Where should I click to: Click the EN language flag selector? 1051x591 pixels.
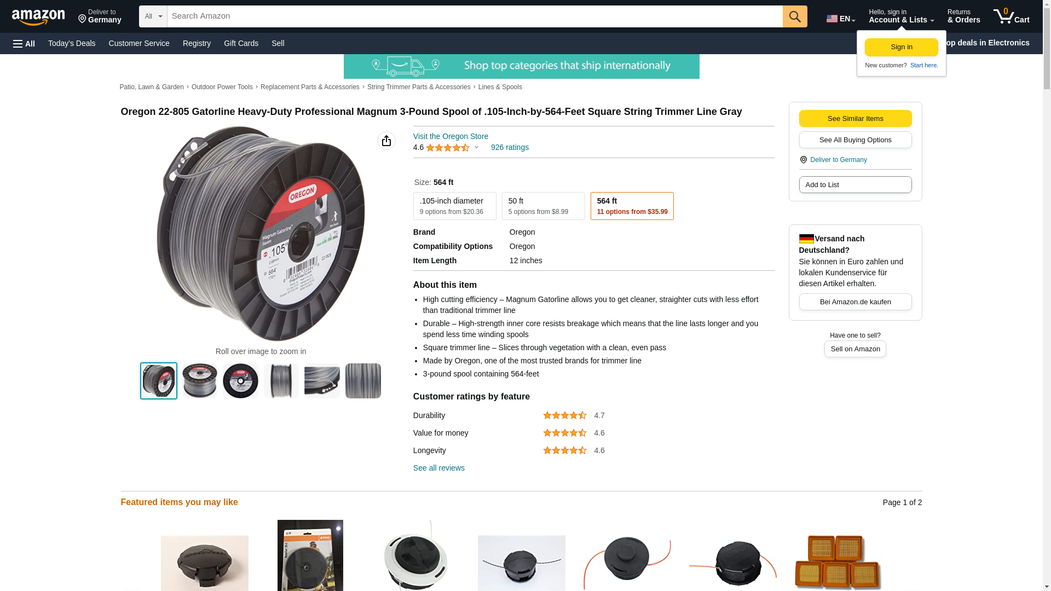click(841, 19)
